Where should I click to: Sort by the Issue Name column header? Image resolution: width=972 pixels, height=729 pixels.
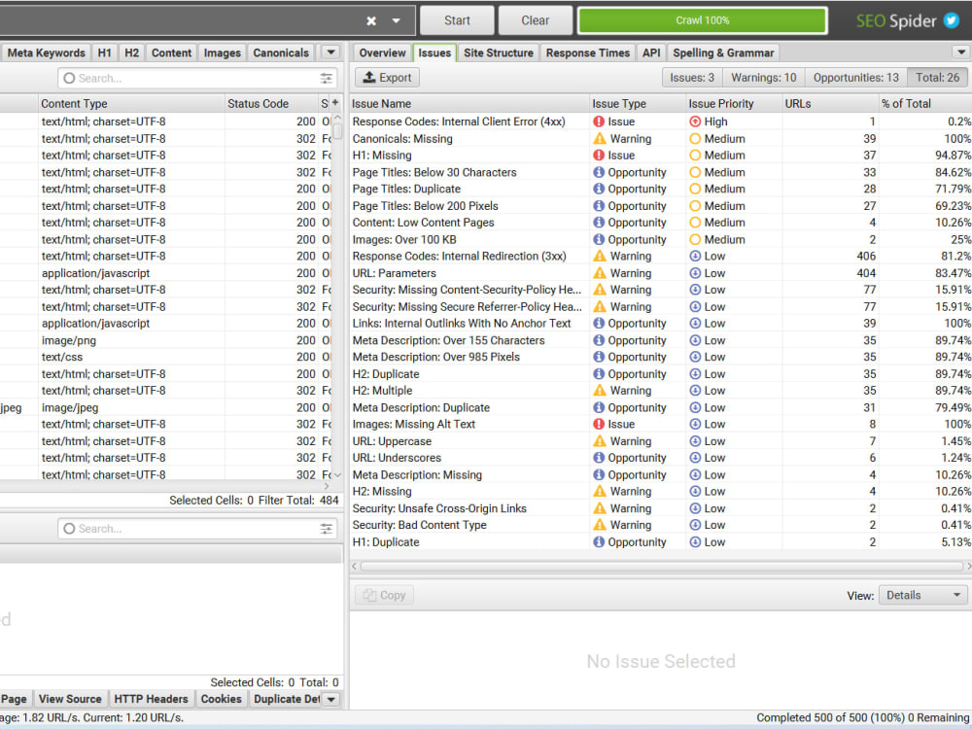[469, 104]
